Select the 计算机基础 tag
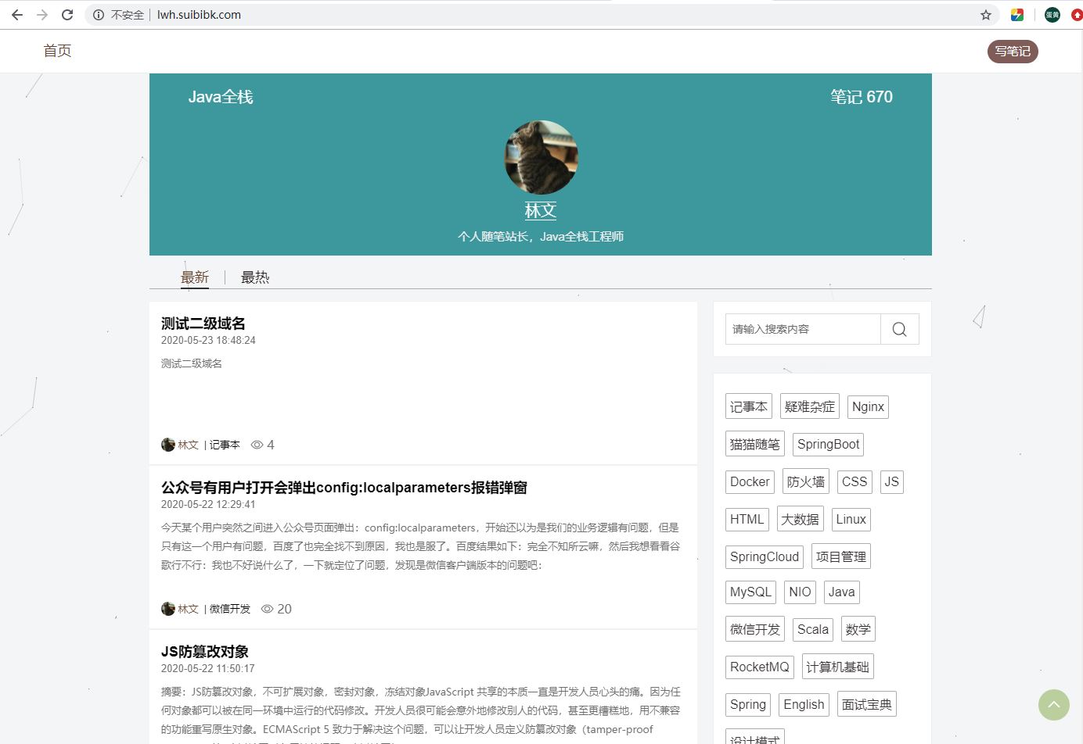 click(838, 667)
